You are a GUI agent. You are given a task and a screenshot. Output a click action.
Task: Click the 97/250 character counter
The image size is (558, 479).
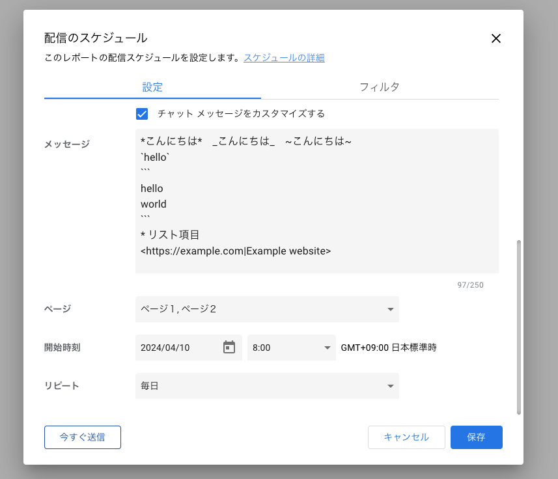470,285
